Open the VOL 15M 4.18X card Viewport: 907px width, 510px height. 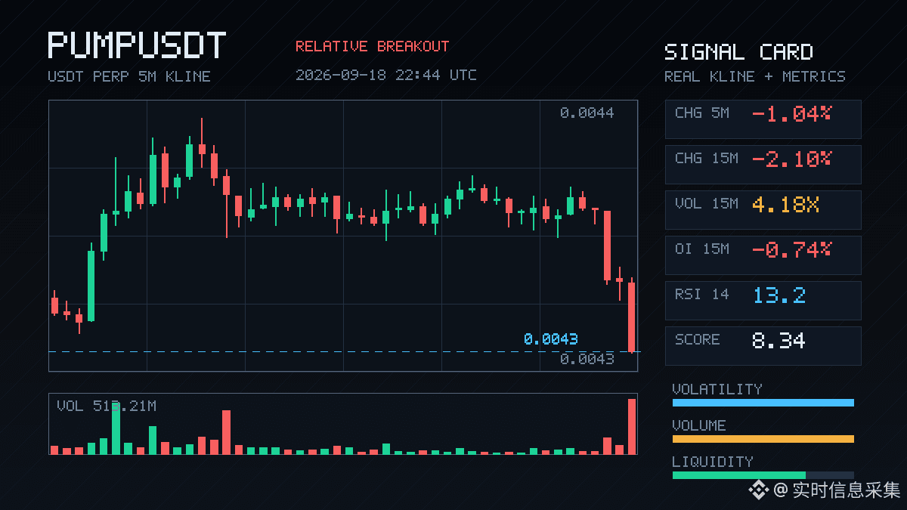763,210
